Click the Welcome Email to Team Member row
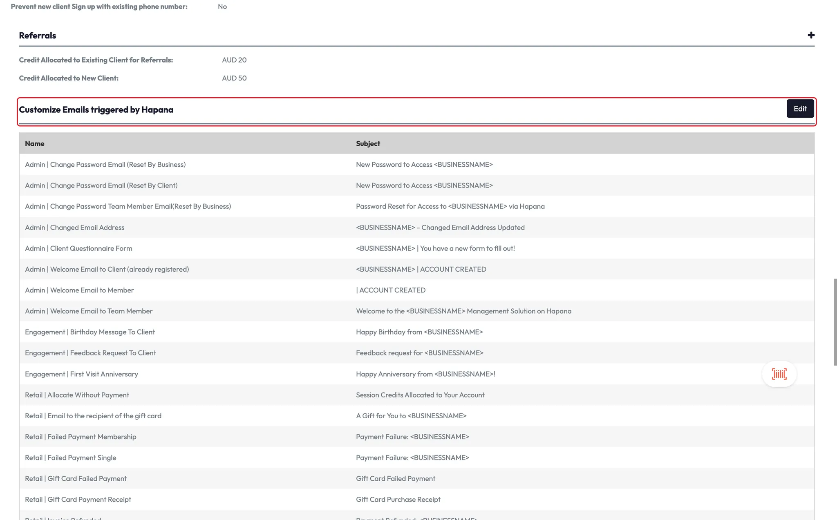The height and width of the screenshot is (520, 837). pos(89,311)
